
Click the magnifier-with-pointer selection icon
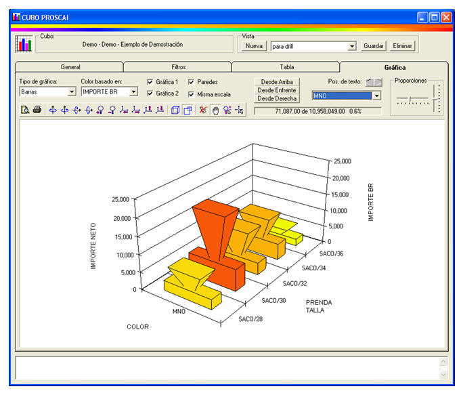[x=227, y=110]
